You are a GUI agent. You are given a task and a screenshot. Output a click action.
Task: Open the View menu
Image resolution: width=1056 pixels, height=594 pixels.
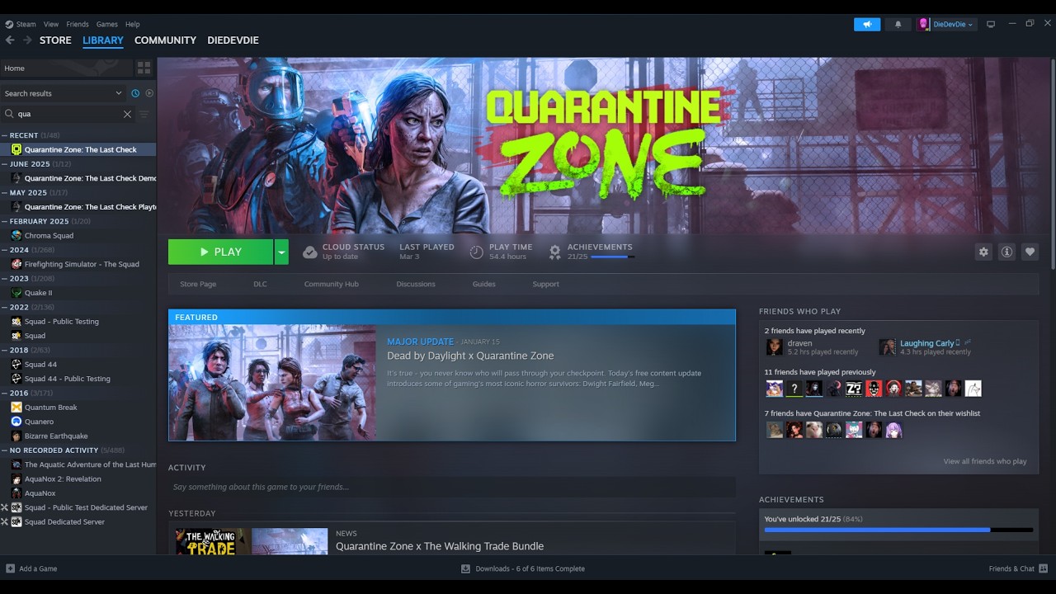[51, 24]
